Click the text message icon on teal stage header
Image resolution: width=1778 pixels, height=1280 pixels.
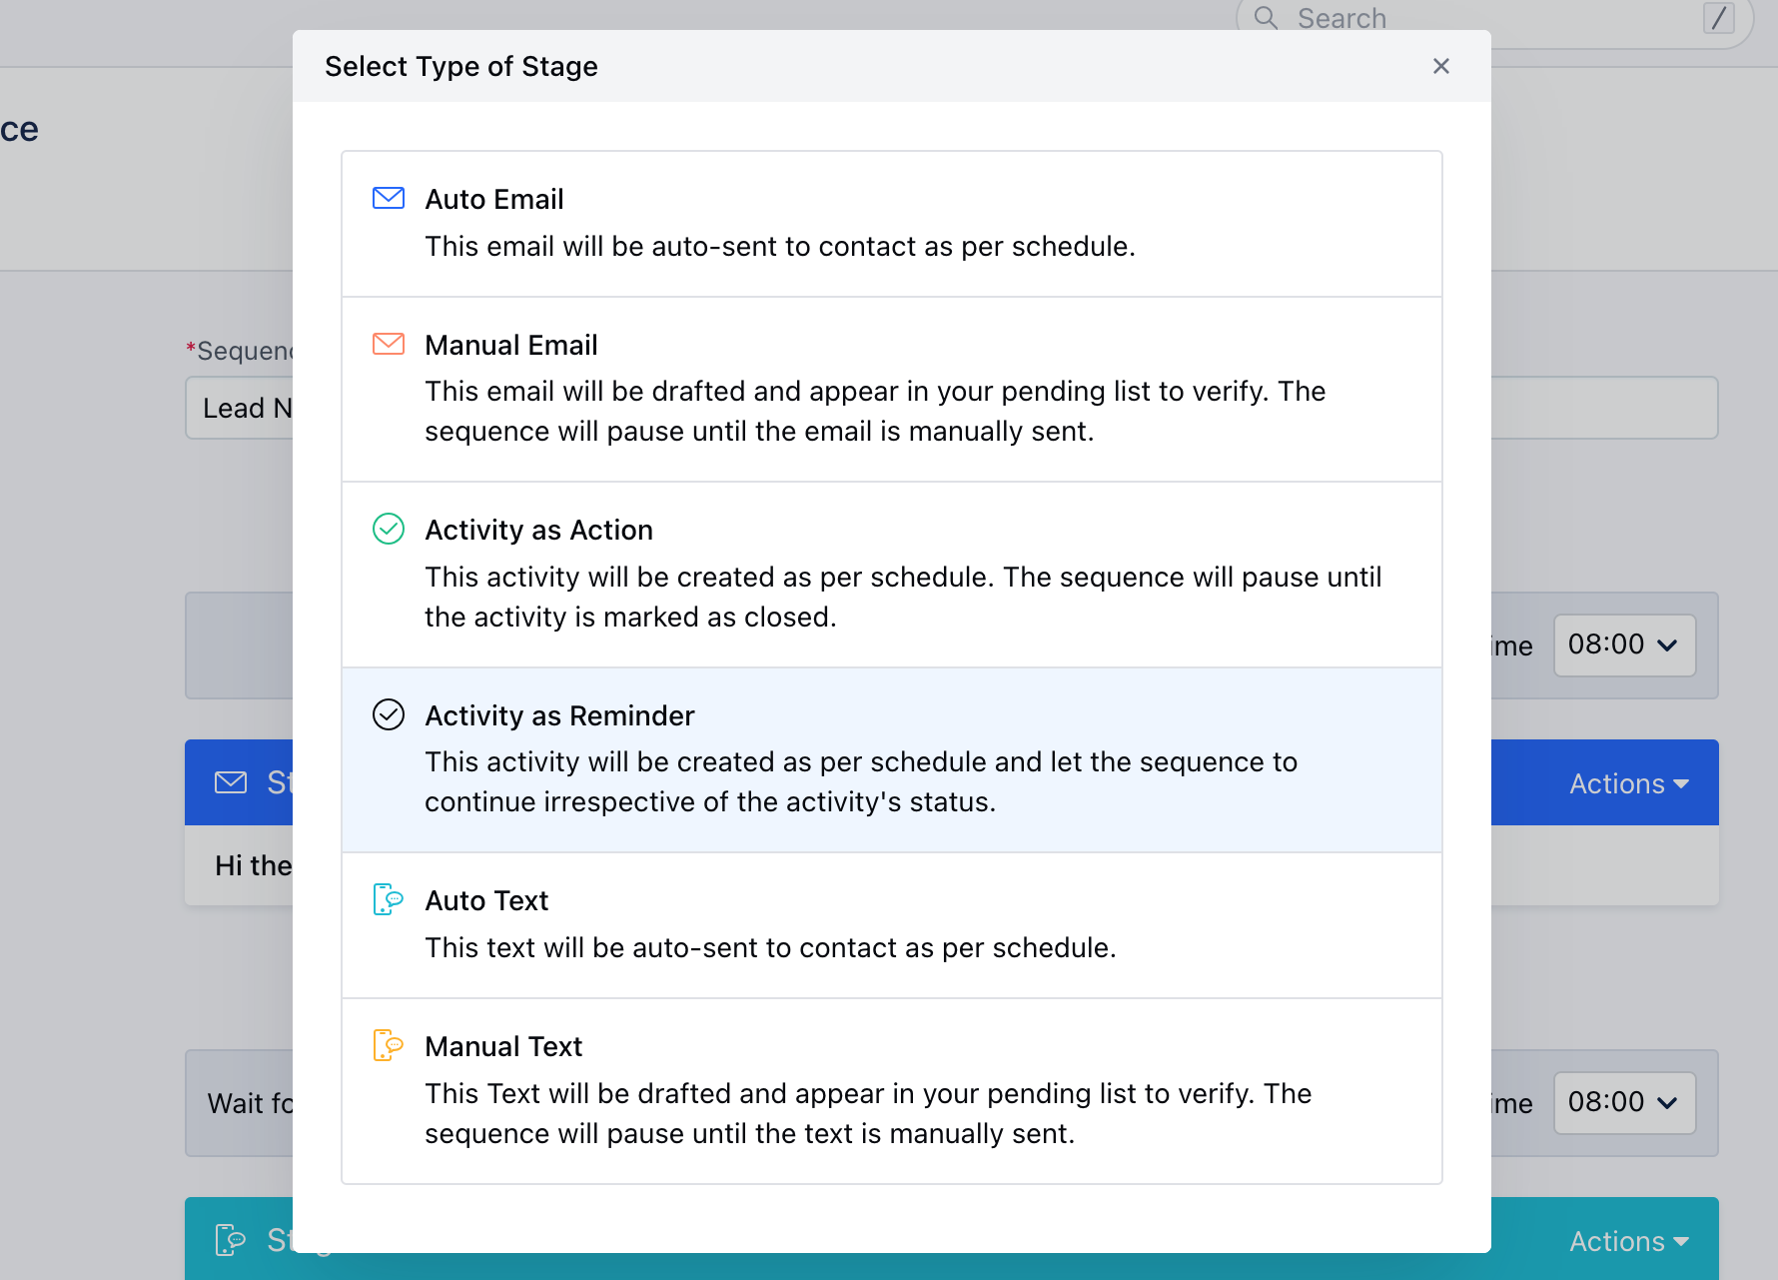pyautogui.click(x=231, y=1240)
